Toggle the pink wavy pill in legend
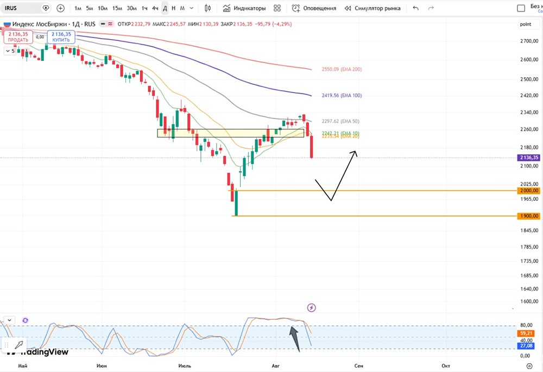This screenshot has width=543, height=372. pyautogui.click(x=110, y=24)
